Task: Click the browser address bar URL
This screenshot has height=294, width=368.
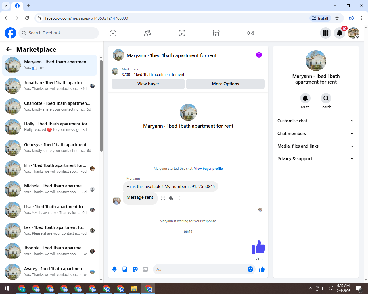Action: point(87,18)
